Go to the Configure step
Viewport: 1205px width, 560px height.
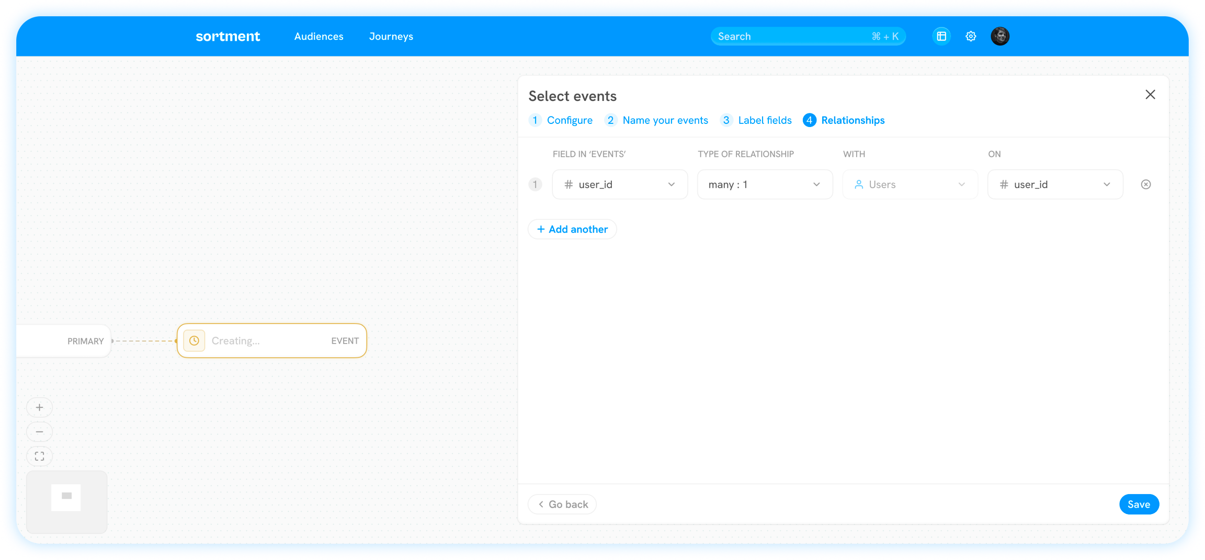[x=569, y=120]
